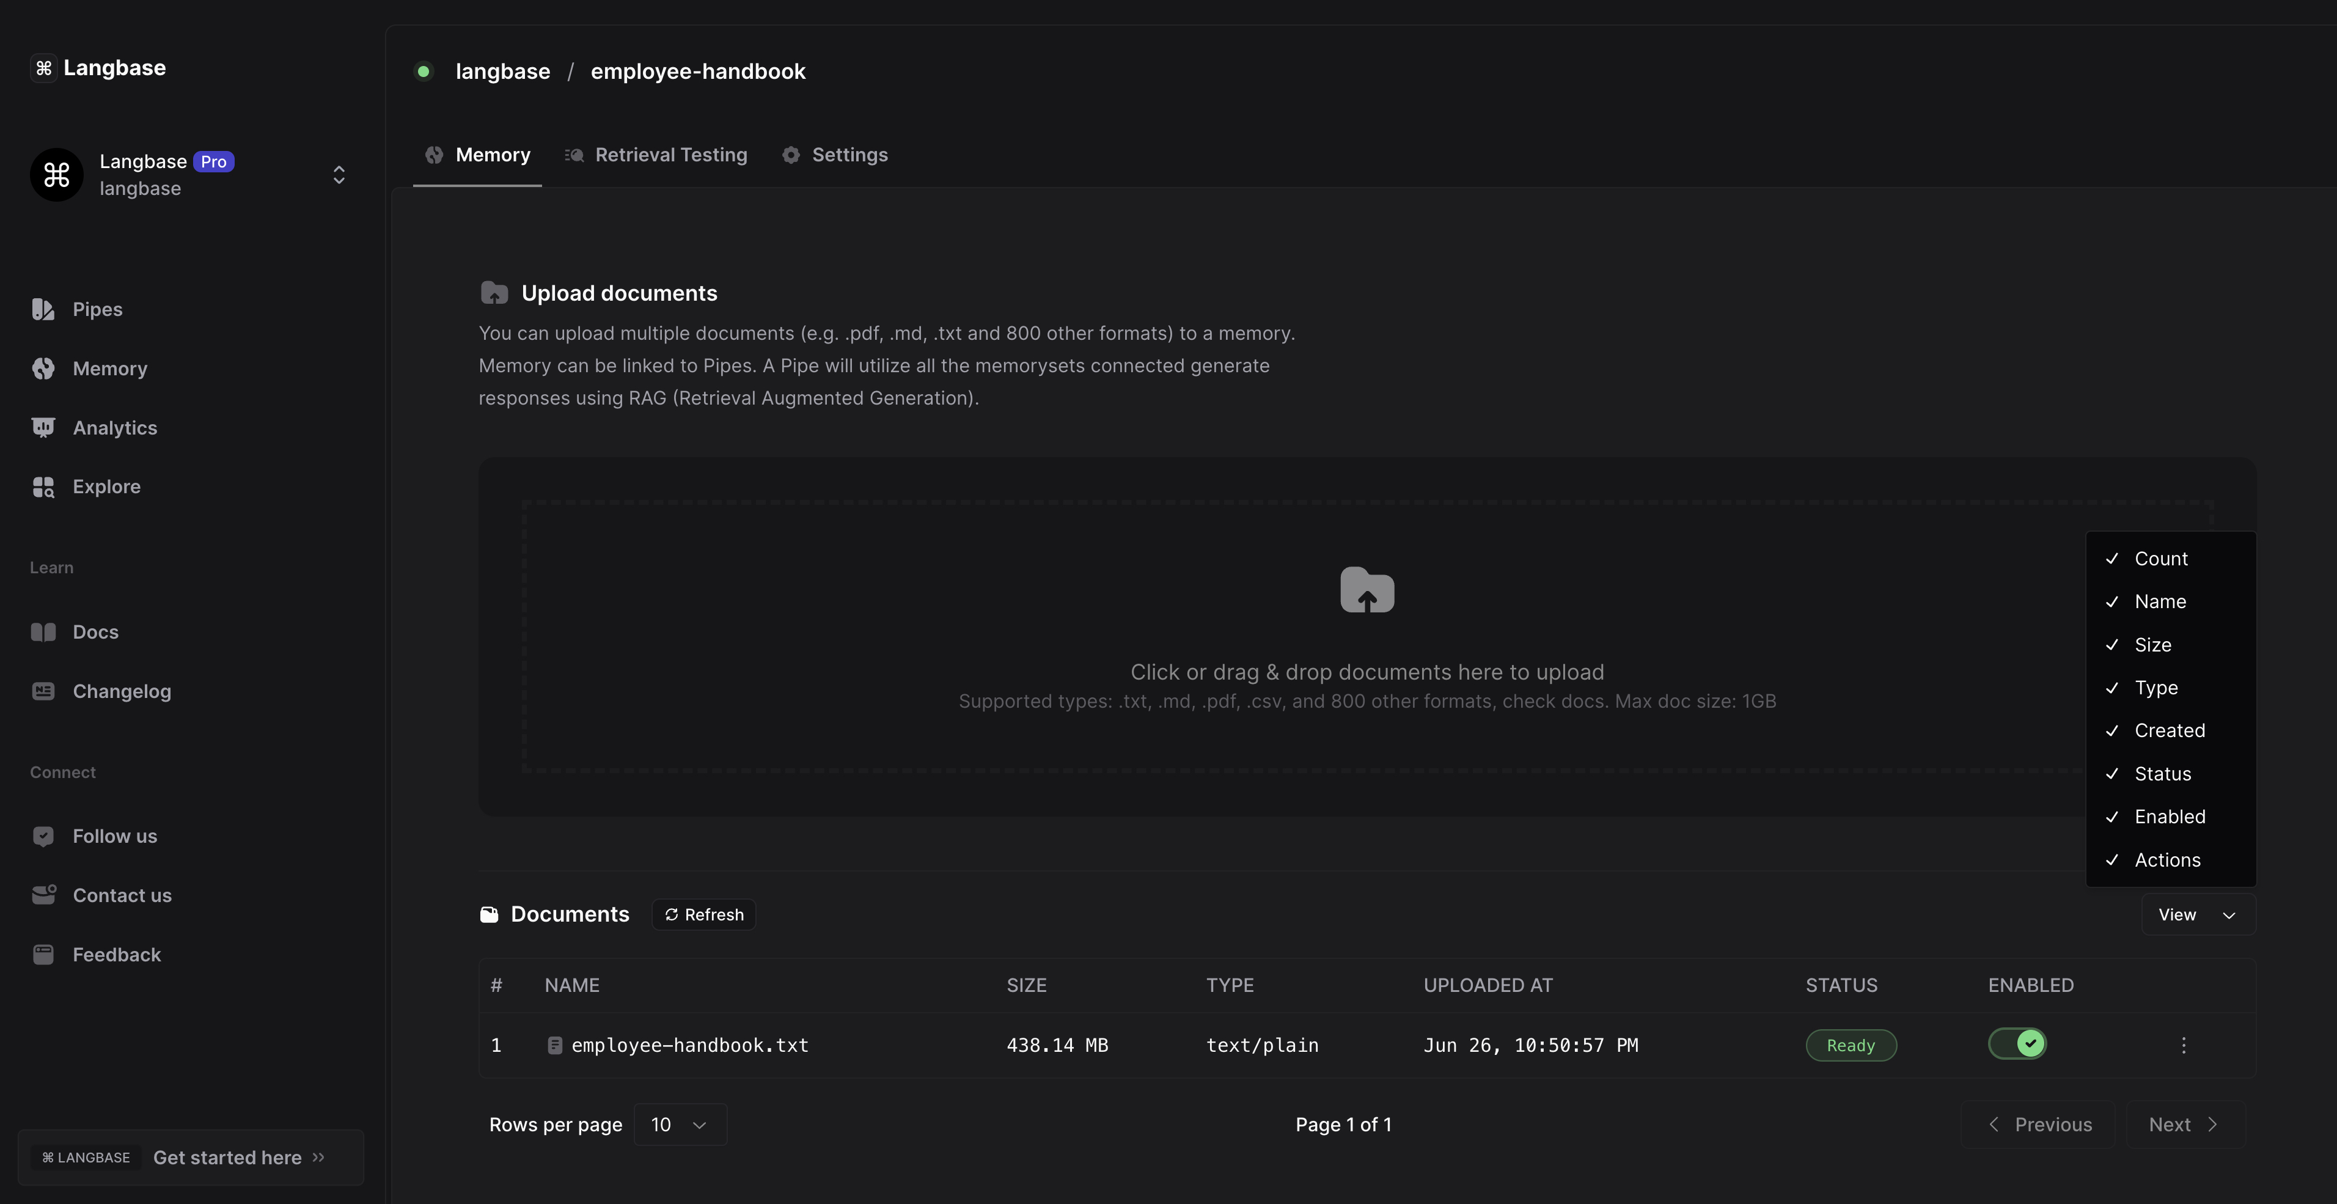Click the Contact us icon
This screenshot has width=2337, height=1204.
43,895
